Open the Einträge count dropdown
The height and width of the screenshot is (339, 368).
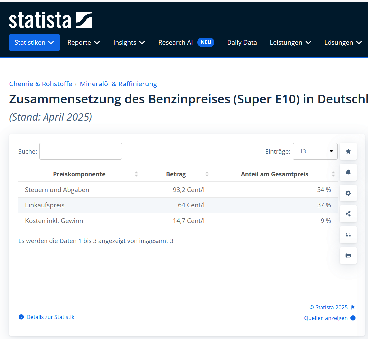pos(315,151)
